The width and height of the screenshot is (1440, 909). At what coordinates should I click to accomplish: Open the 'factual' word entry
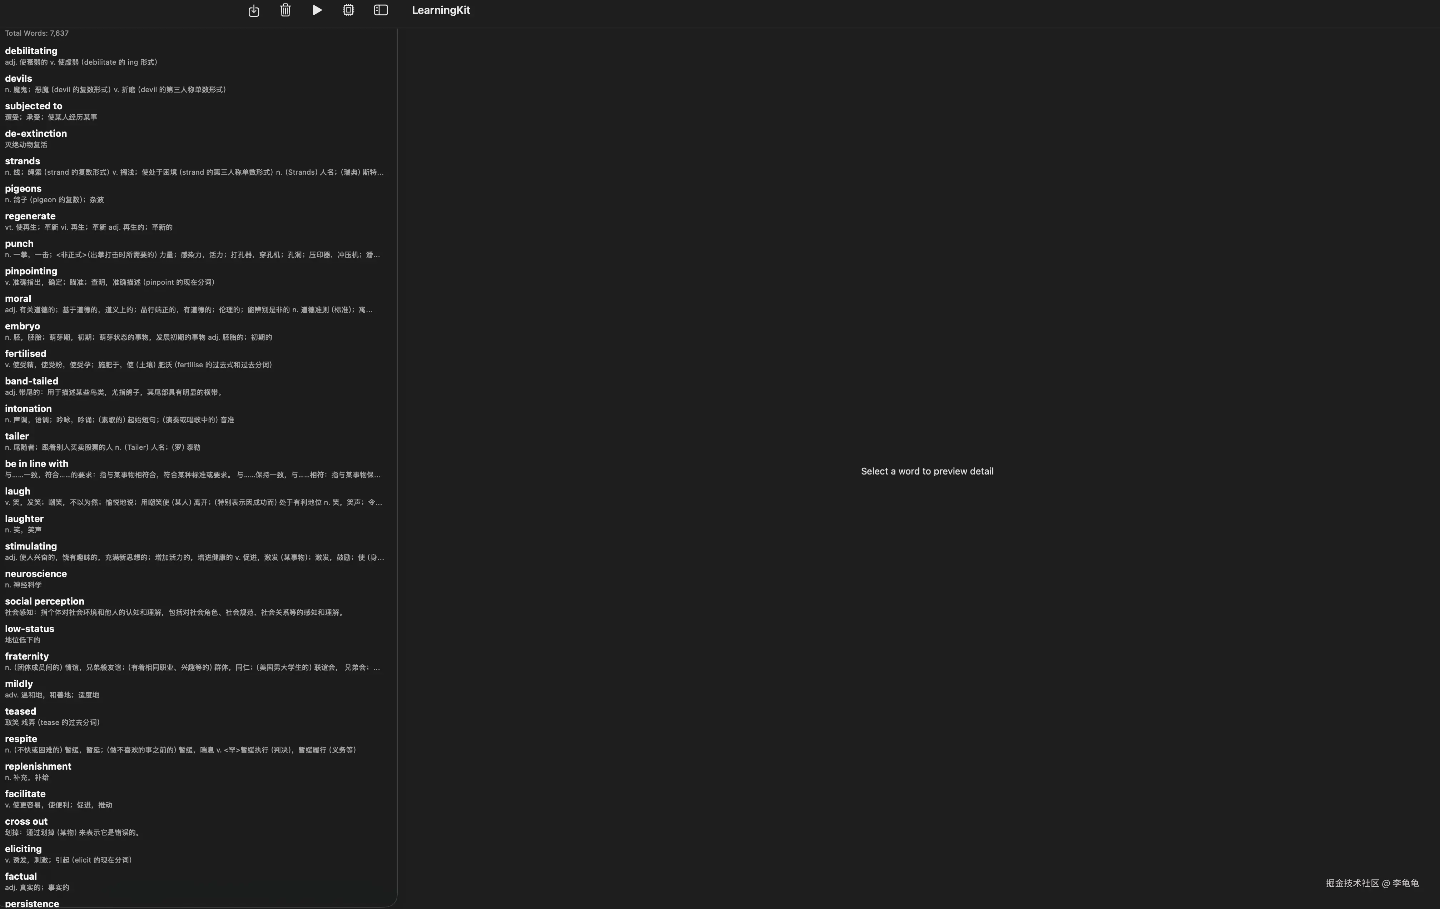coord(21,877)
